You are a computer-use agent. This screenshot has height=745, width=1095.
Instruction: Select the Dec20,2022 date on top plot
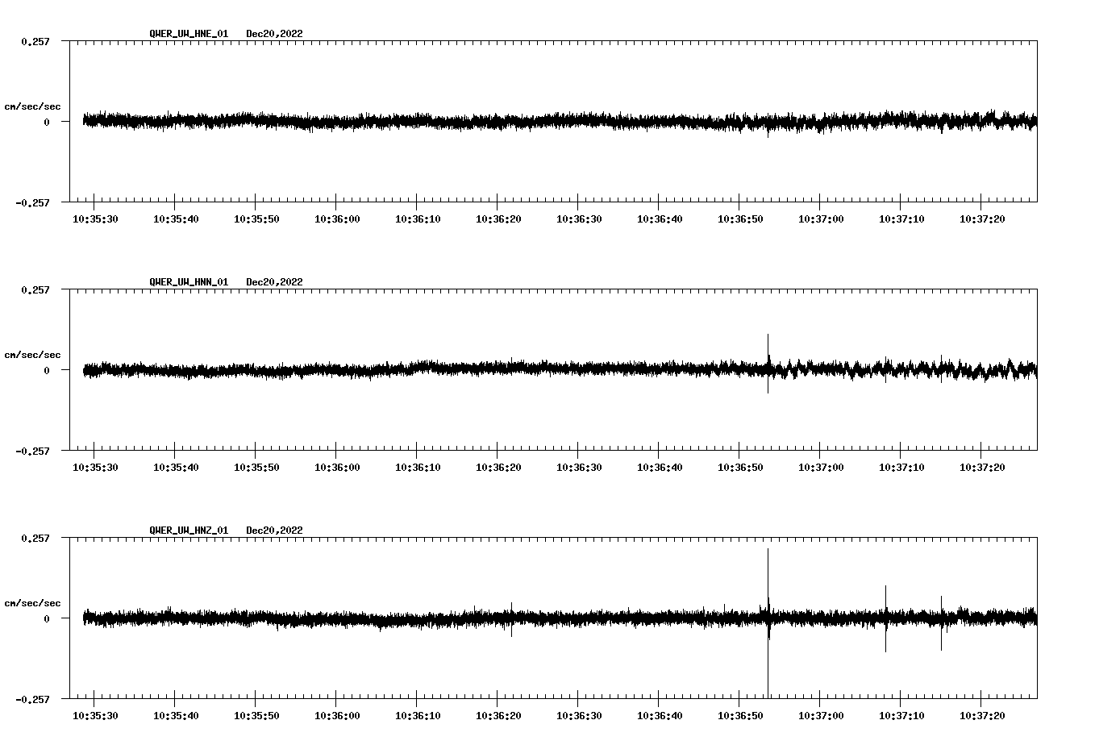coord(275,34)
